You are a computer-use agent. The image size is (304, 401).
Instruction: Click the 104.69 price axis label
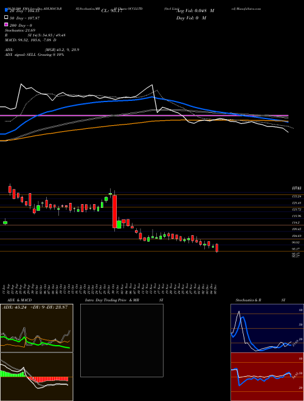[x=296, y=236]
